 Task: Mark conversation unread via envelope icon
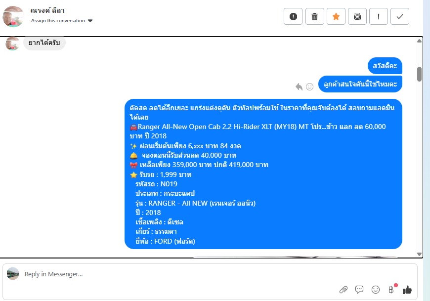(x=357, y=16)
